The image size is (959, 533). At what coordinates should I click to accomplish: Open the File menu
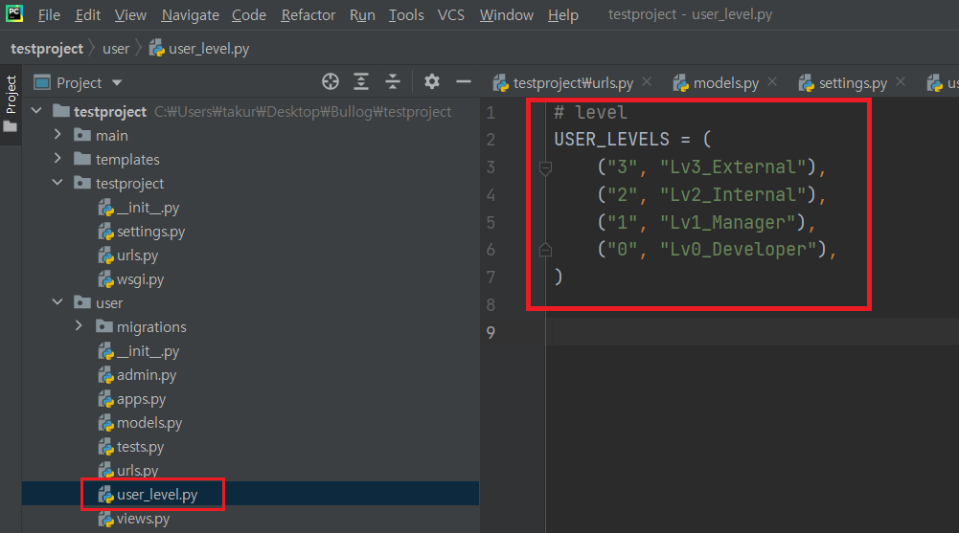(x=49, y=14)
